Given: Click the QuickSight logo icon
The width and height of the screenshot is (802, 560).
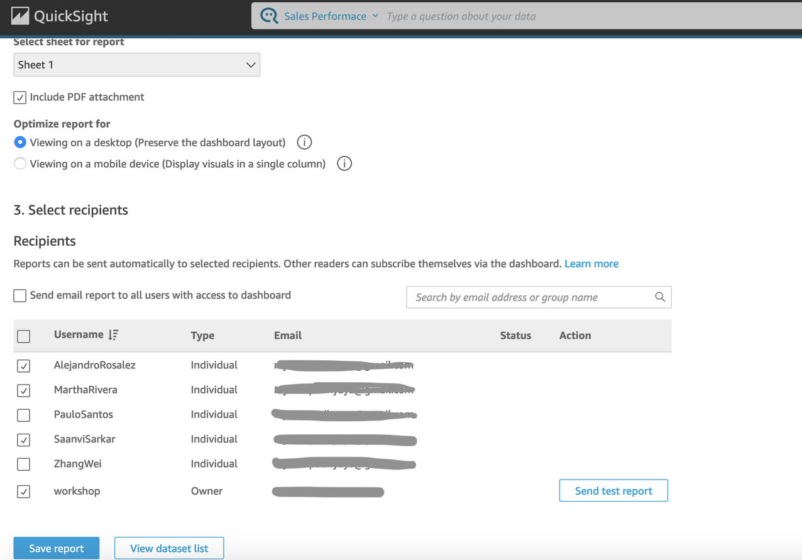Looking at the screenshot, I should (19, 16).
